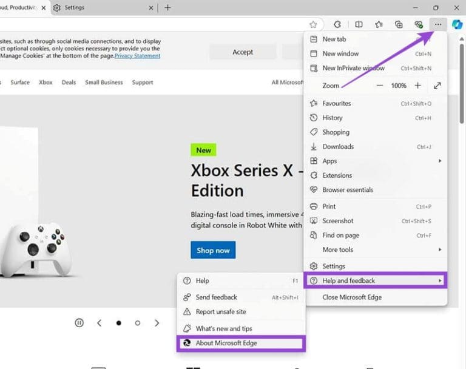
Task: Select the second carousel slide dot
Action: pyautogui.click(x=137, y=323)
